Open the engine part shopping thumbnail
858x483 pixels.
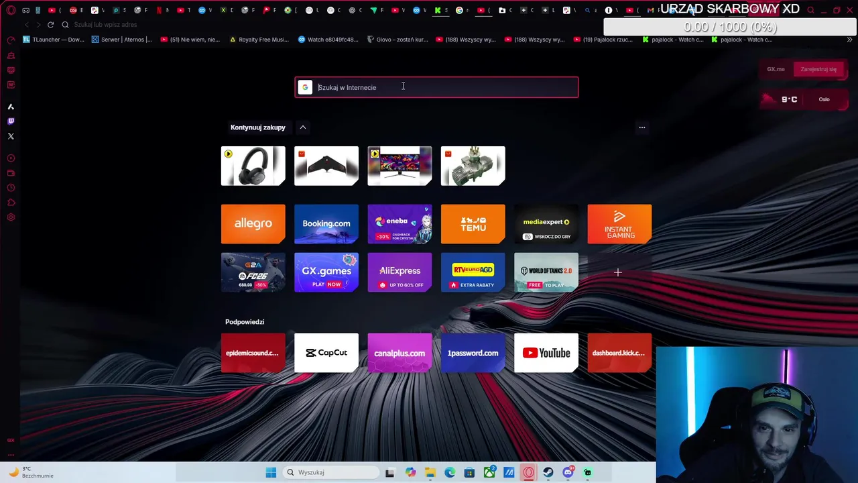[x=473, y=166]
